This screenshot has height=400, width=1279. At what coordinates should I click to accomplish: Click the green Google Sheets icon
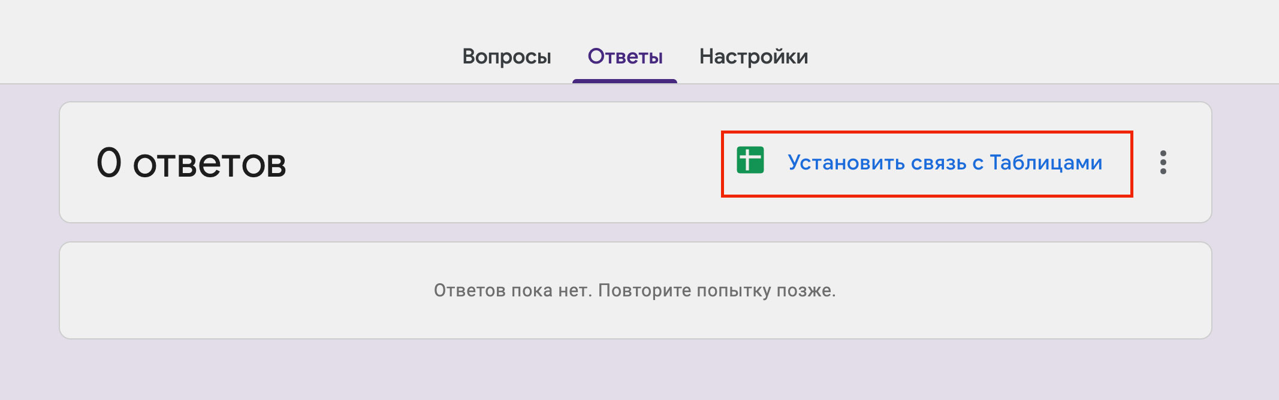click(x=750, y=160)
